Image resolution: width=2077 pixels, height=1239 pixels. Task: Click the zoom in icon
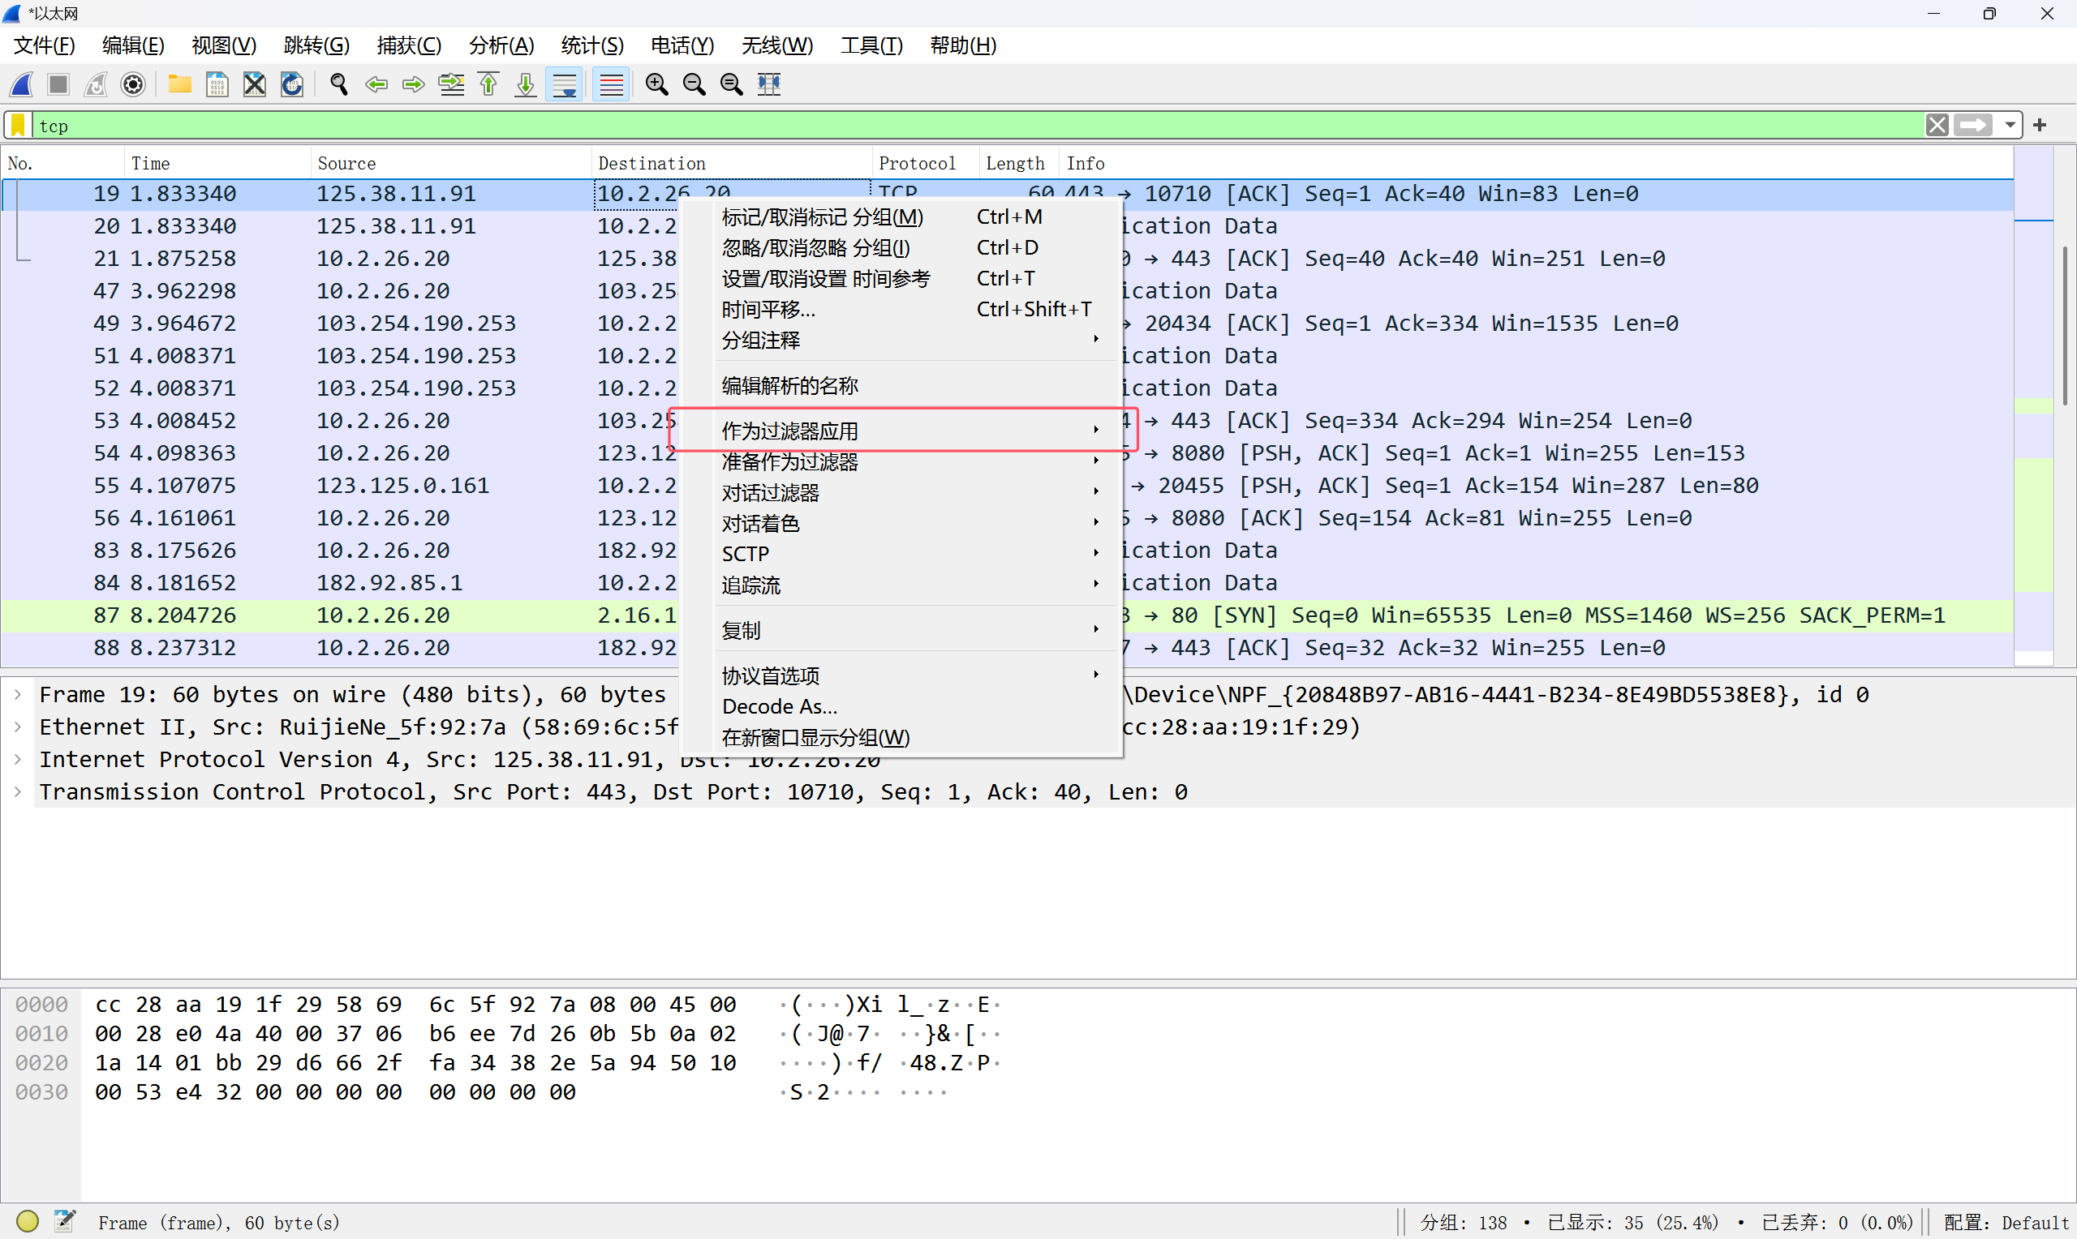pos(656,84)
